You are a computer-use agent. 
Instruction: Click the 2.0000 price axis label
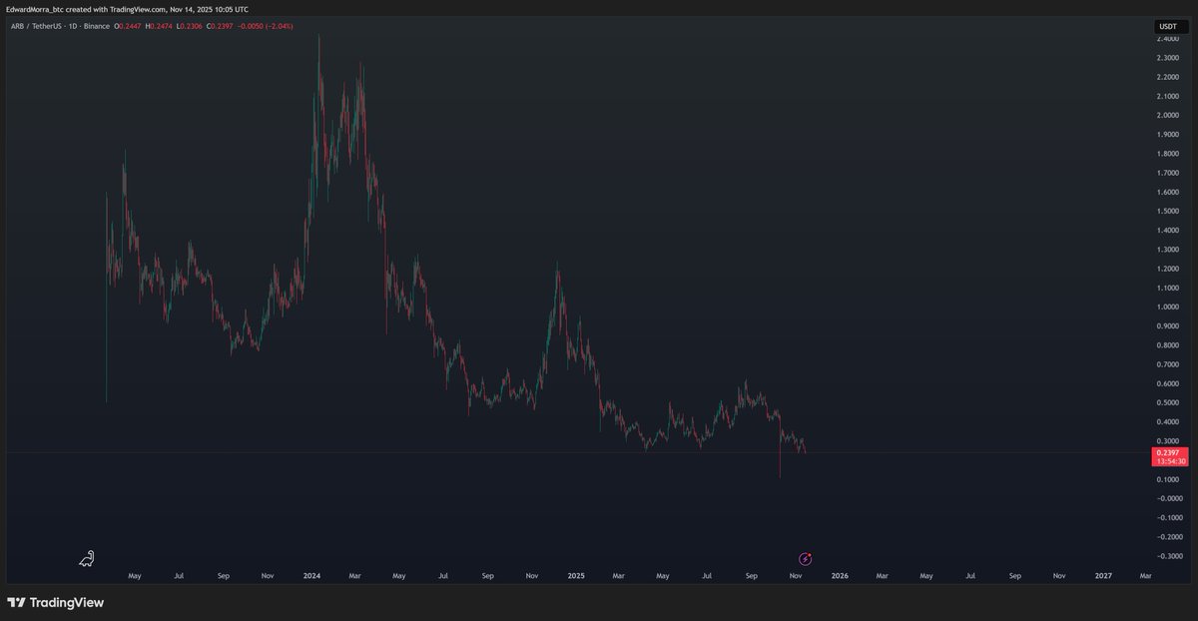click(x=1169, y=116)
